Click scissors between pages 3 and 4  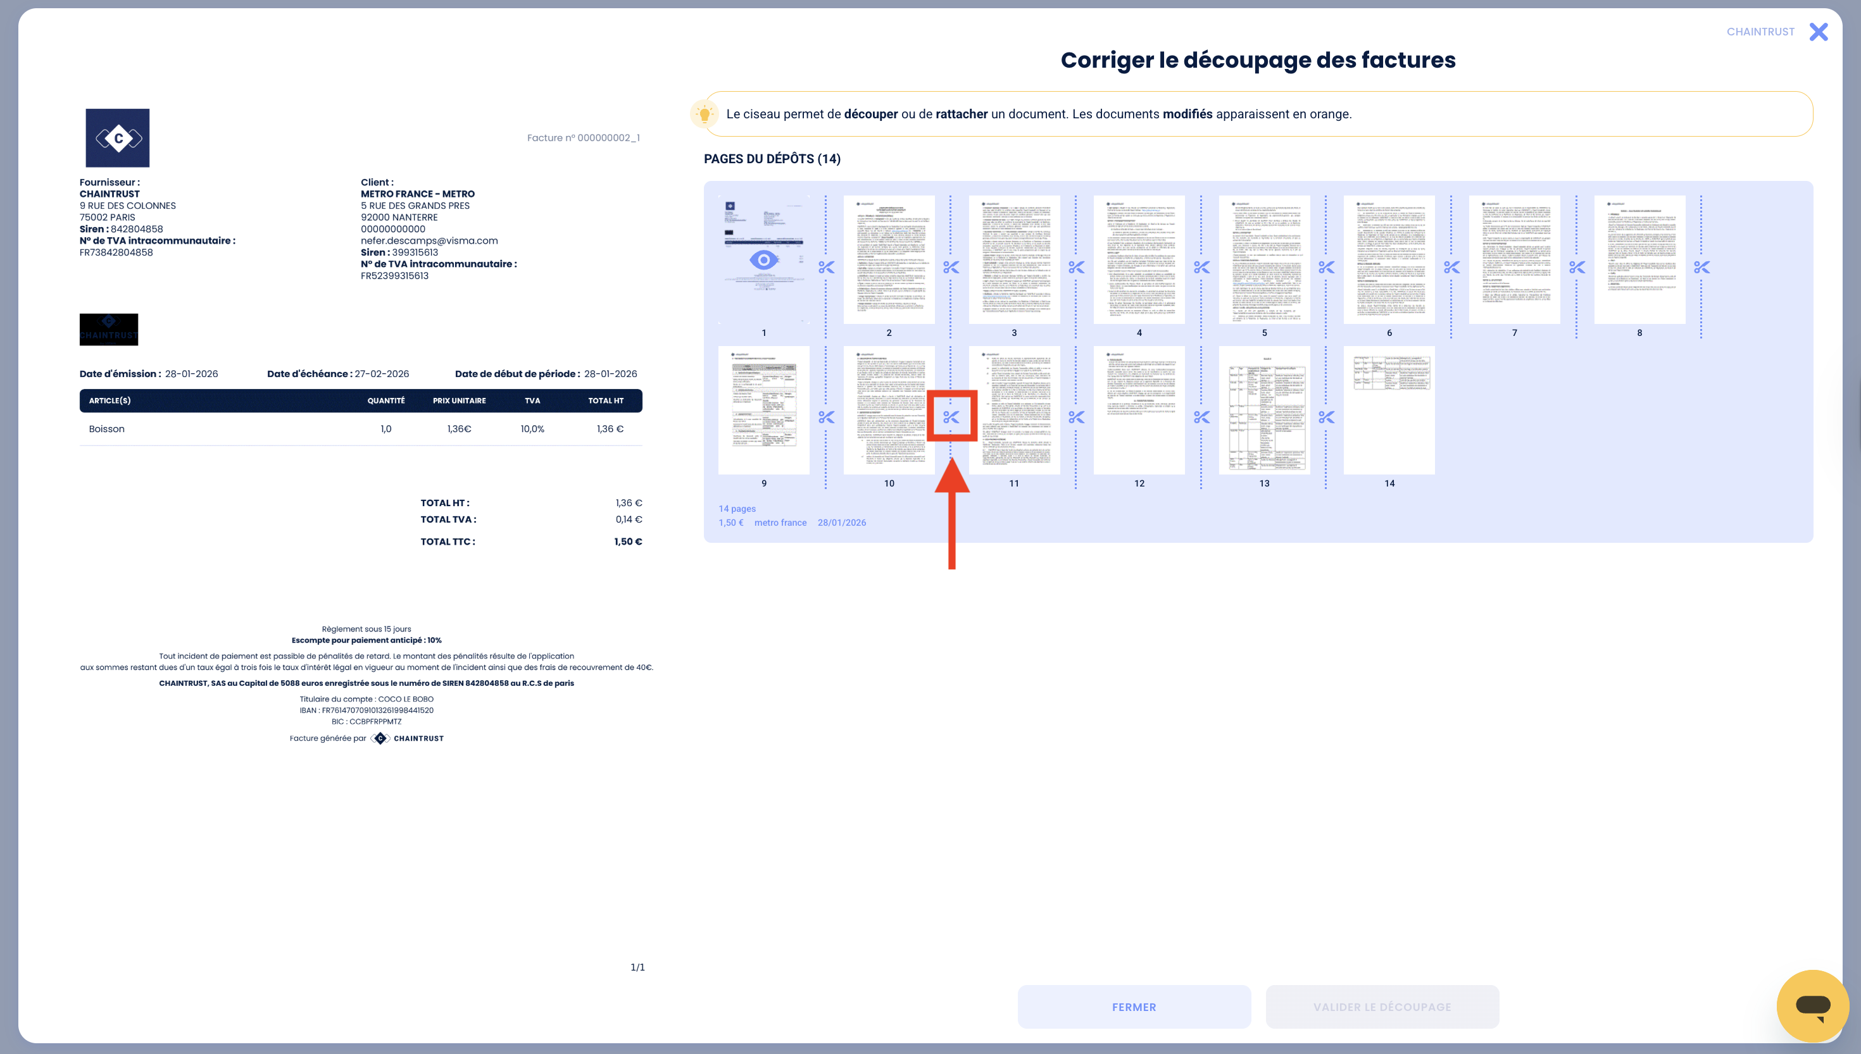click(1076, 267)
